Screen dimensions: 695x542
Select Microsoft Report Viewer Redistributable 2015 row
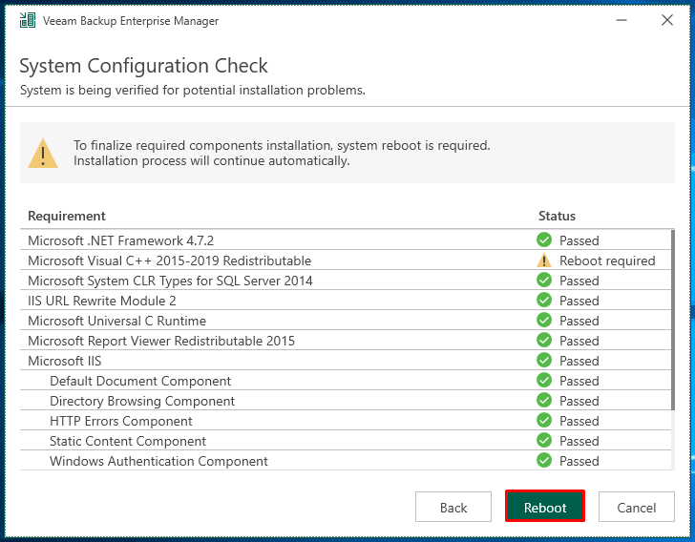coord(346,340)
